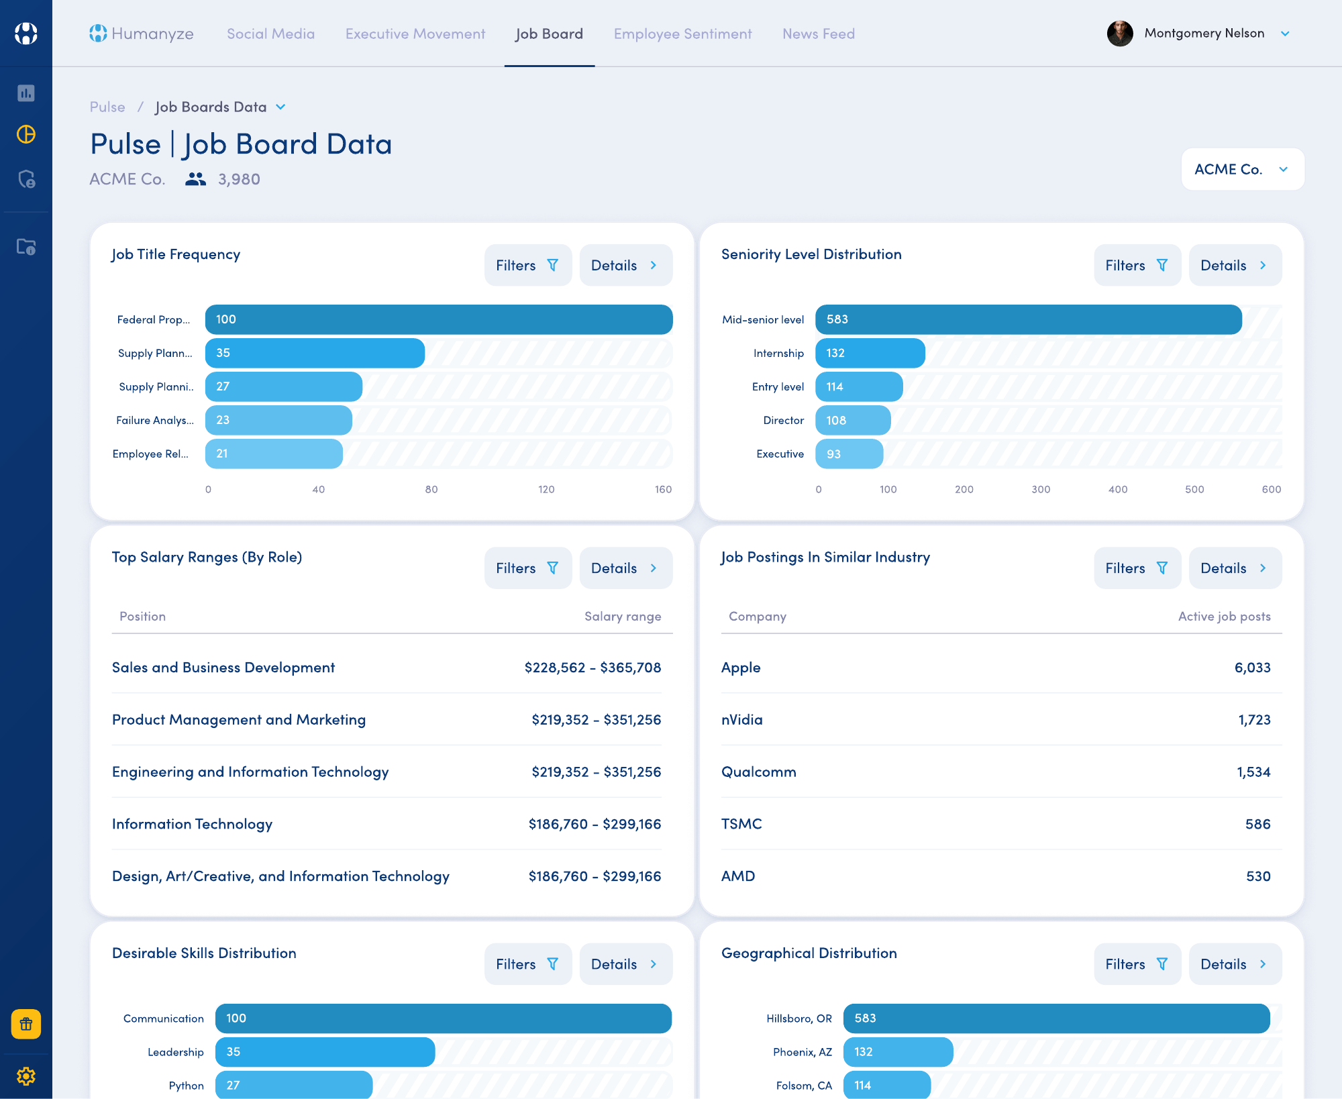This screenshot has height=1099, width=1342.
Task: Click the Humanyze logo in the sidebar
Action: pos(26,34)
